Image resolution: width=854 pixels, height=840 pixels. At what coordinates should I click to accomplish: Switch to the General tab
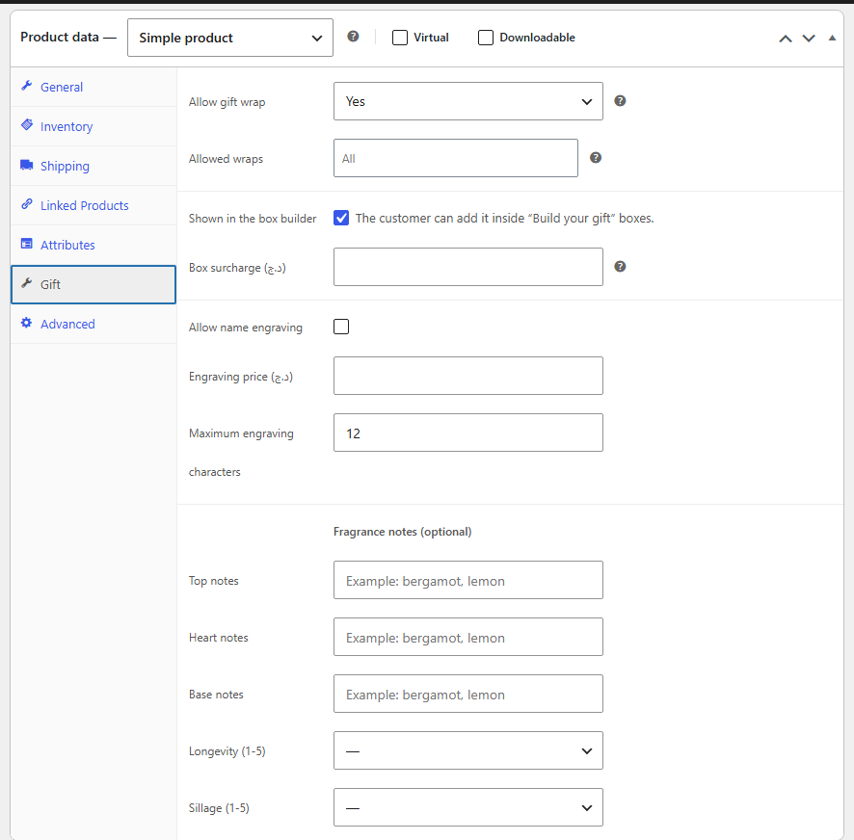(93, 87)
